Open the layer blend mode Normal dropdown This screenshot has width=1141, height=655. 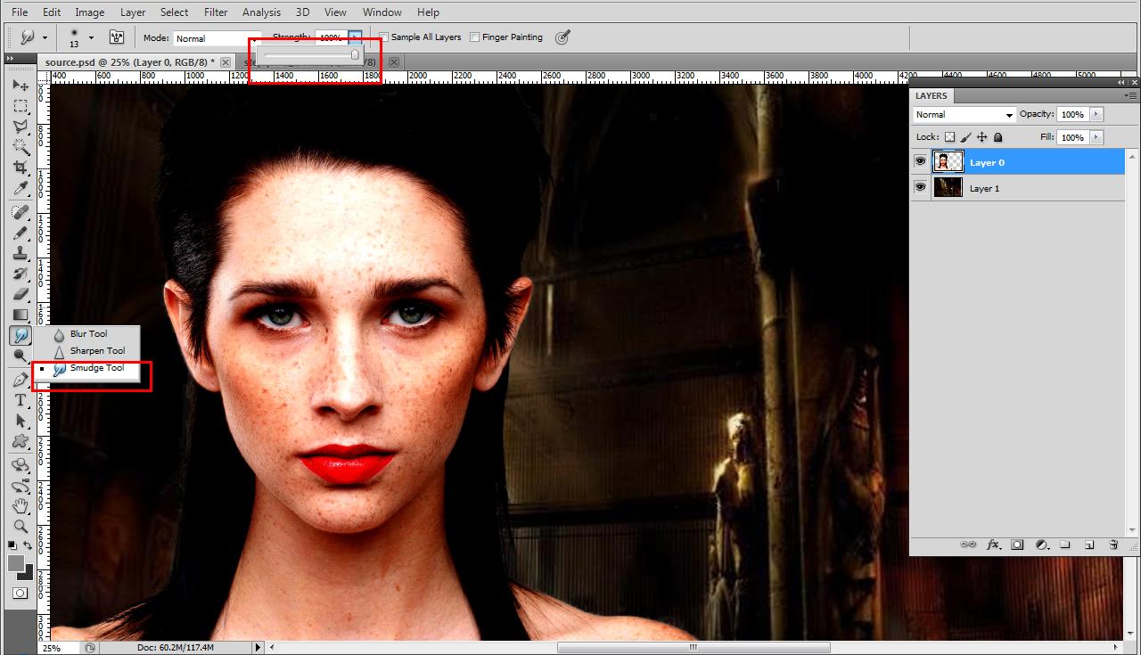[x=965, y=114]
